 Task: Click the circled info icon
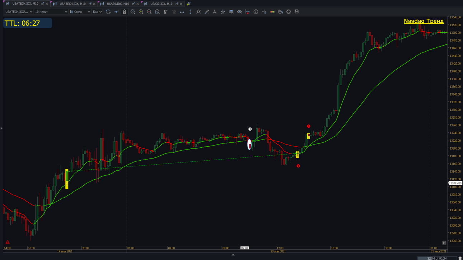pyautogui.click(x=256, y=12)
